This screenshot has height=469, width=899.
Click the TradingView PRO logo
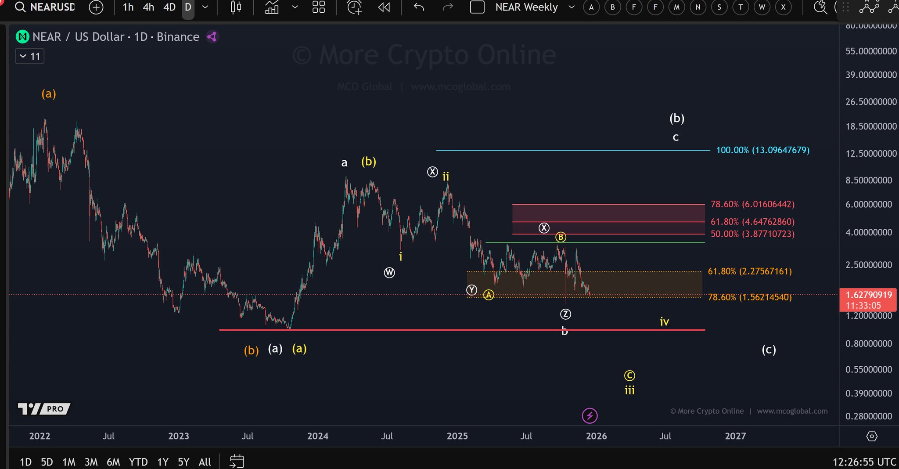[44, 409]
